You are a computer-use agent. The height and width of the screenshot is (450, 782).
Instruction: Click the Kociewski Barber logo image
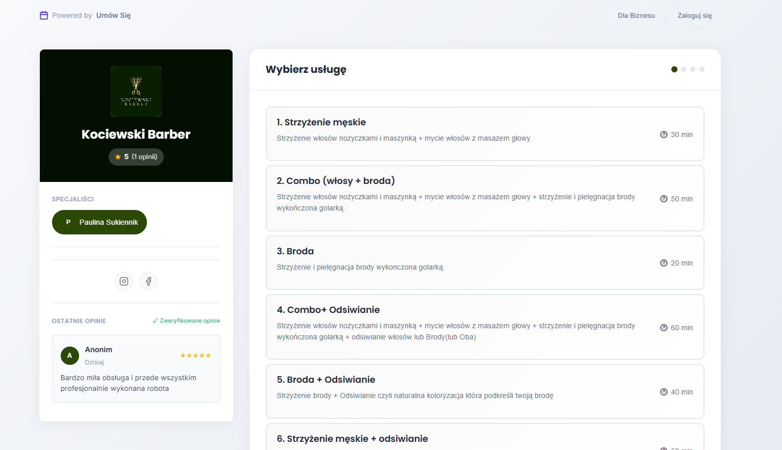click(x=136, y=91)
